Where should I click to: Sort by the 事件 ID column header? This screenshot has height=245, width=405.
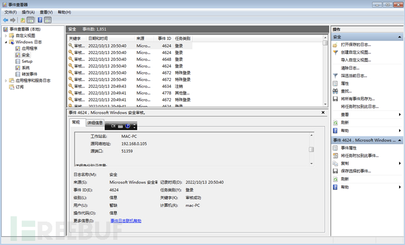pos(164,39)
